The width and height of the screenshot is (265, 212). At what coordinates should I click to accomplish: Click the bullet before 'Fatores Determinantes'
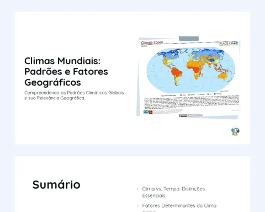[138, 206]
